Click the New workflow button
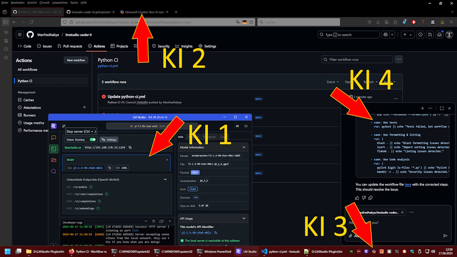 (76, 60)
